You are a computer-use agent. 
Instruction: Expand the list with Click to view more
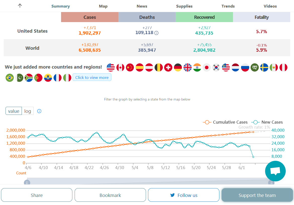92,77
